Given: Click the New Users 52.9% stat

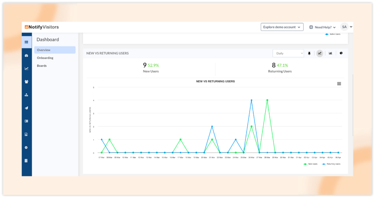Looking at the screenshot, I should click(151, 68).
